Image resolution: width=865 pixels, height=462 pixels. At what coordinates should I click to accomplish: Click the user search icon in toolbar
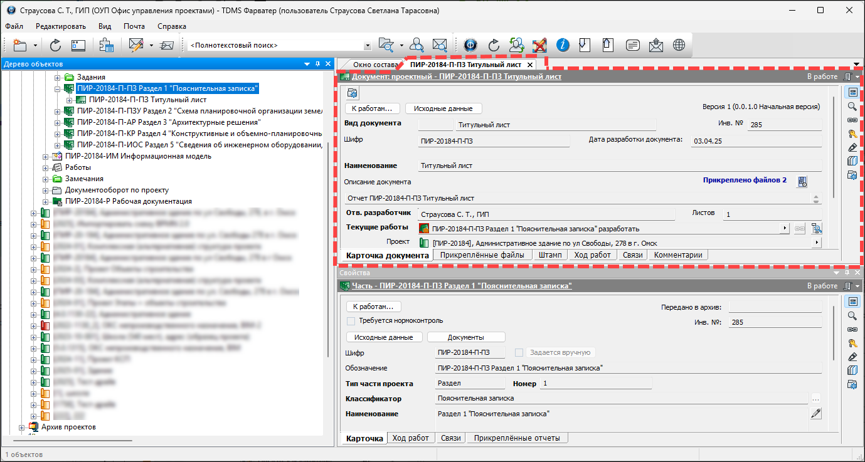click(x=417, y=45)
